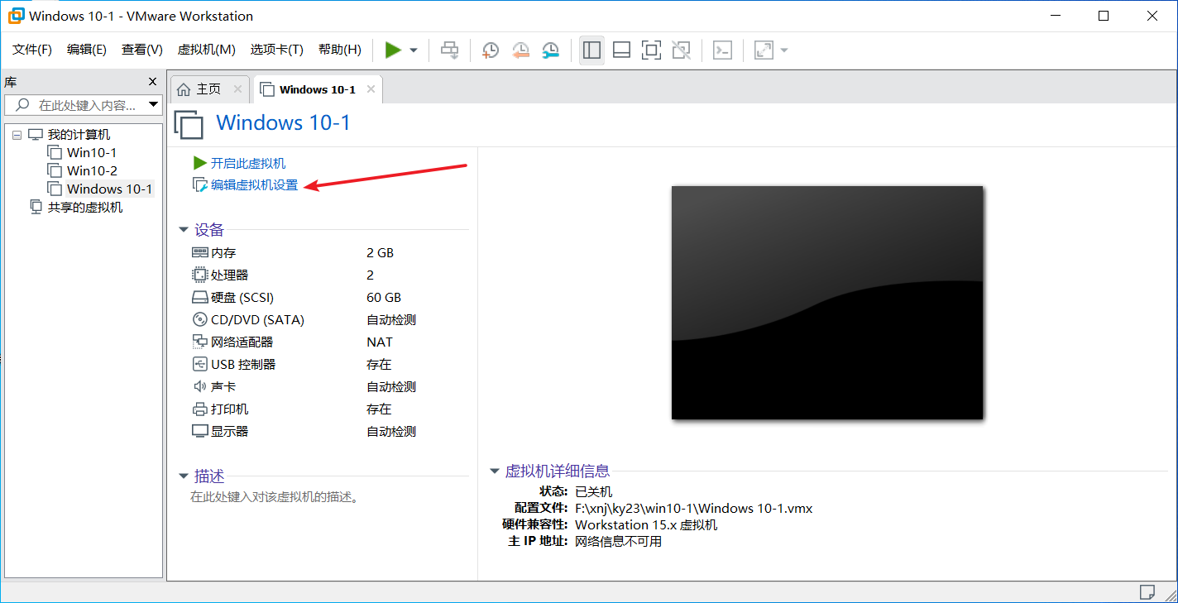Screen dimensions: 1178x603
Task: Click the virtual machine screen thumbnail
Action: coord(827,303)
